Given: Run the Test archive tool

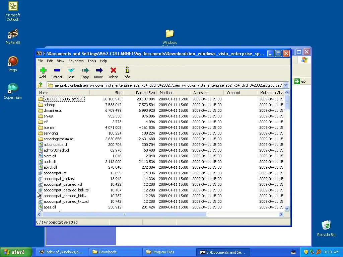Looking at the screenshot, I should [x=71, y=70].
